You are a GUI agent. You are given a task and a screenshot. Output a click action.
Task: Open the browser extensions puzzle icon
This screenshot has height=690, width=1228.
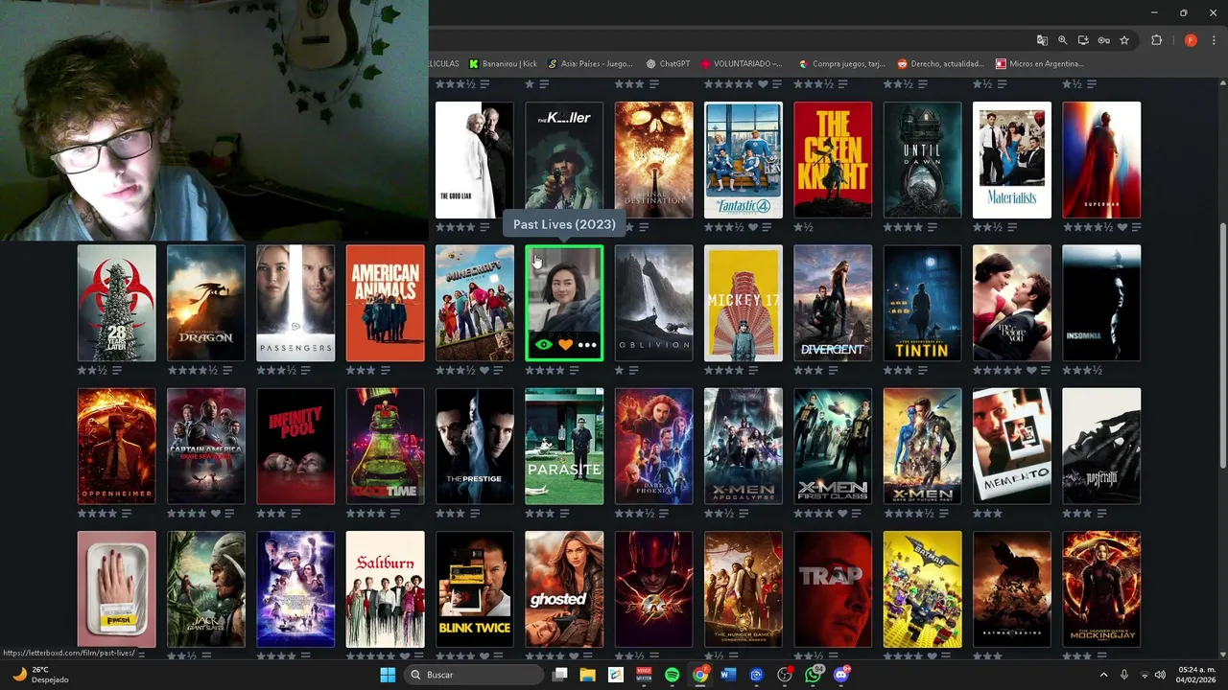tap(1156, 40)
